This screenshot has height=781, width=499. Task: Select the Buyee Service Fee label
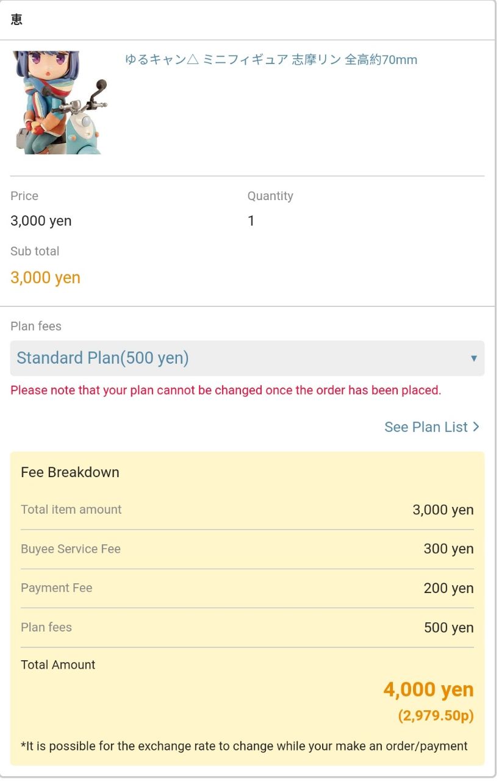click(x=71, y=549)
